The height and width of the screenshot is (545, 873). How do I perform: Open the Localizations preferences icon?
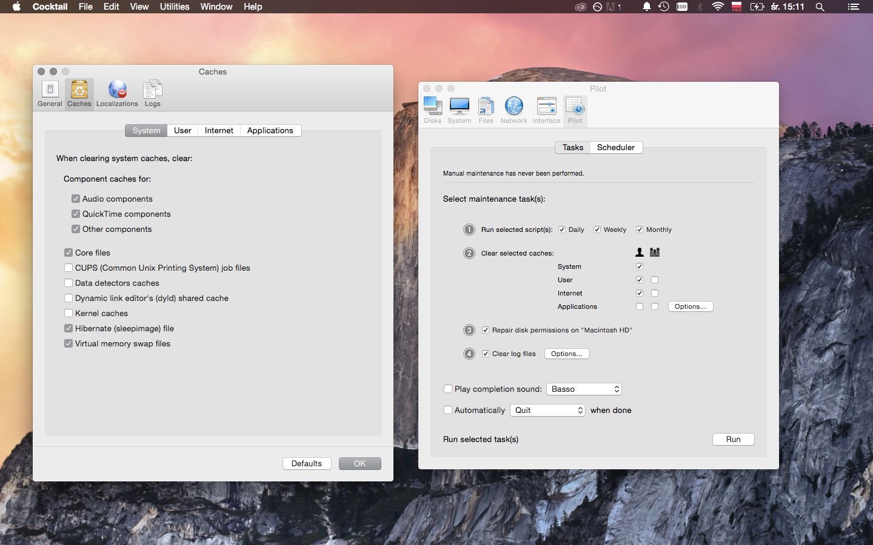click(117, 94)
